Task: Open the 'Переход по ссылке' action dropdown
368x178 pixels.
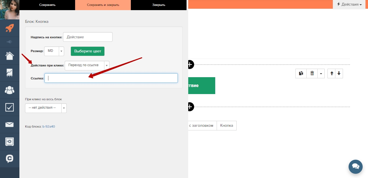Action: point(87,65)
